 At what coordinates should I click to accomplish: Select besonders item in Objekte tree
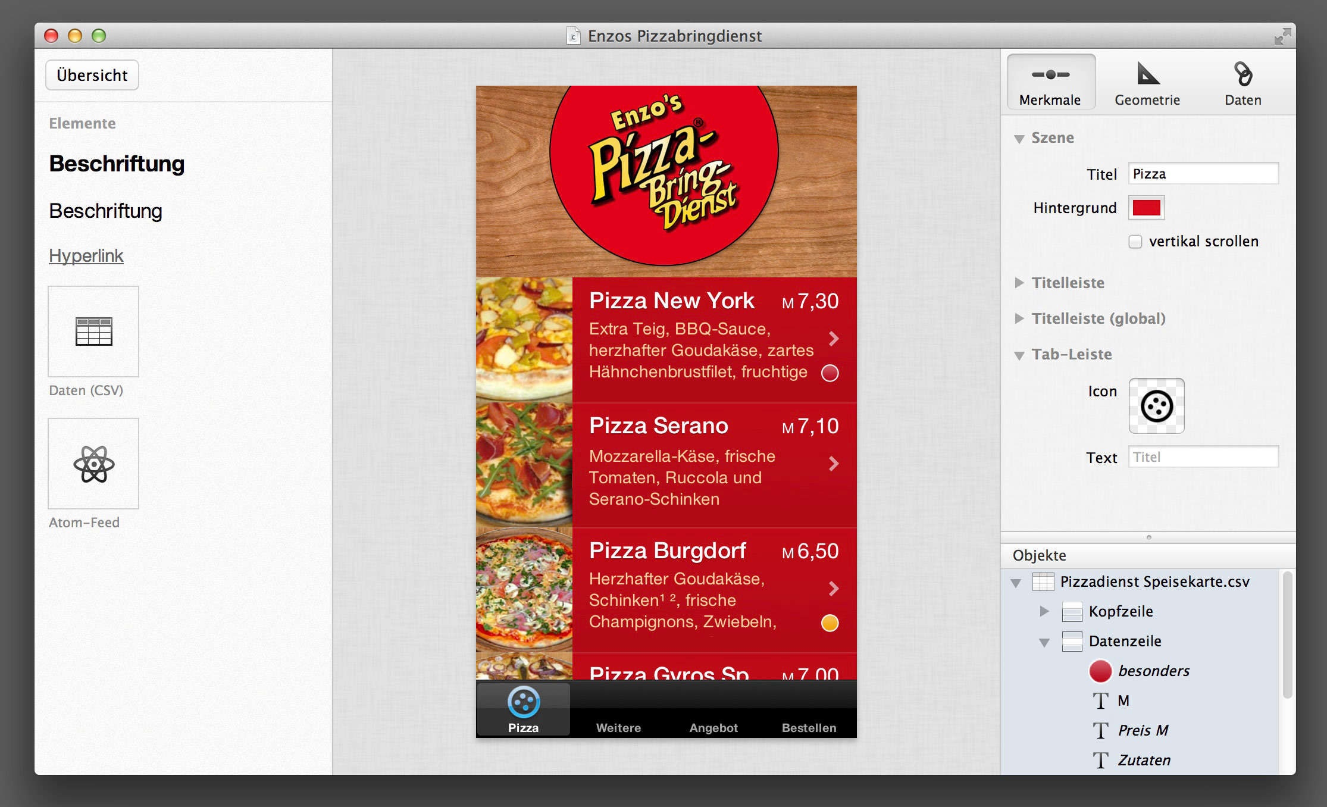pos(1154,671)
